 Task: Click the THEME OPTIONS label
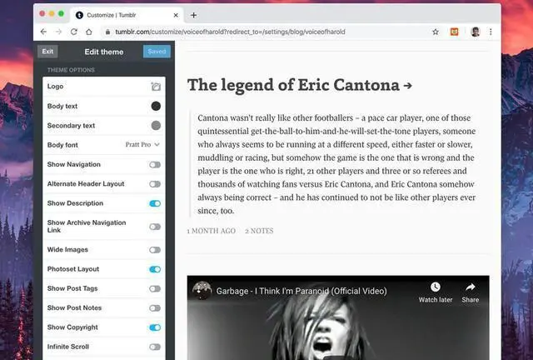click(71, 70)
